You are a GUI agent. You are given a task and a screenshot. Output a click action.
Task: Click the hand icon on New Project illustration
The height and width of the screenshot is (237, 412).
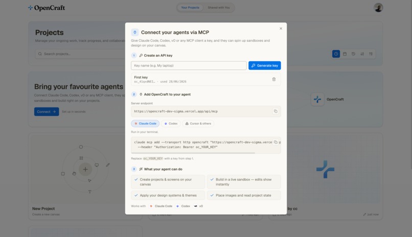(x=74, y=173)
